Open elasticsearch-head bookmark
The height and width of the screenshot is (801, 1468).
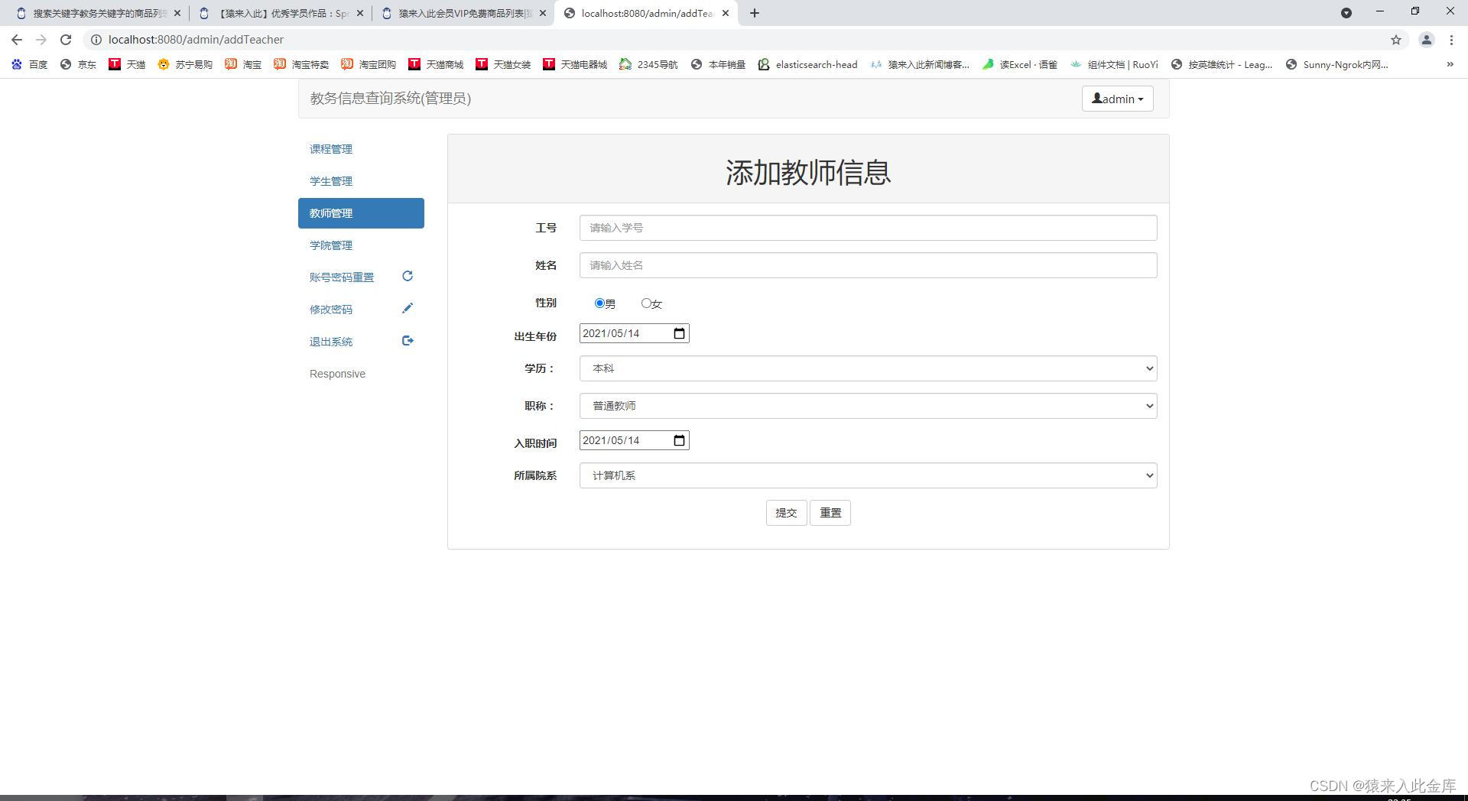pyautogui.click(x=807, y=64)
